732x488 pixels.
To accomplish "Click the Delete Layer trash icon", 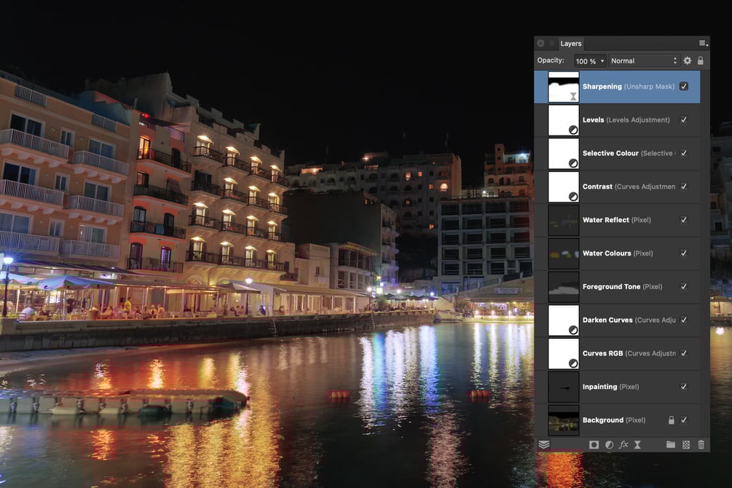I will pos(701,444).
